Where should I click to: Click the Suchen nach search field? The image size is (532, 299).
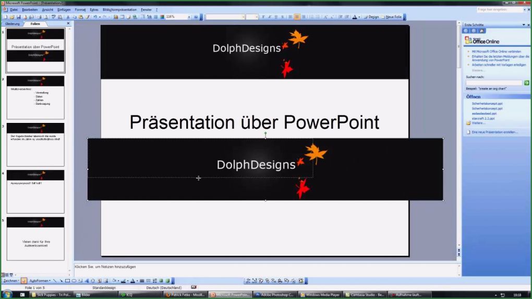click(493, 83)
